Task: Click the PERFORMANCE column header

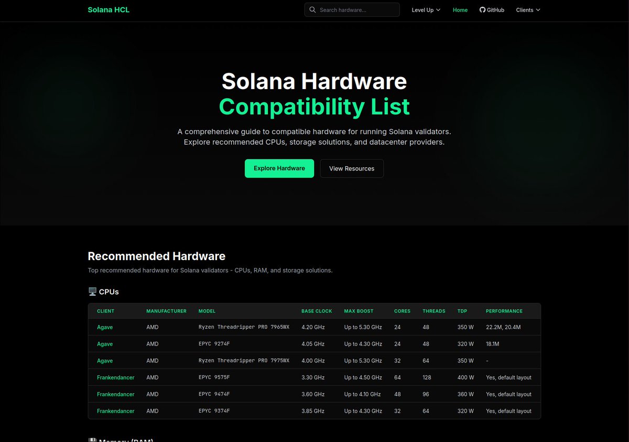Action: [504, 311]
